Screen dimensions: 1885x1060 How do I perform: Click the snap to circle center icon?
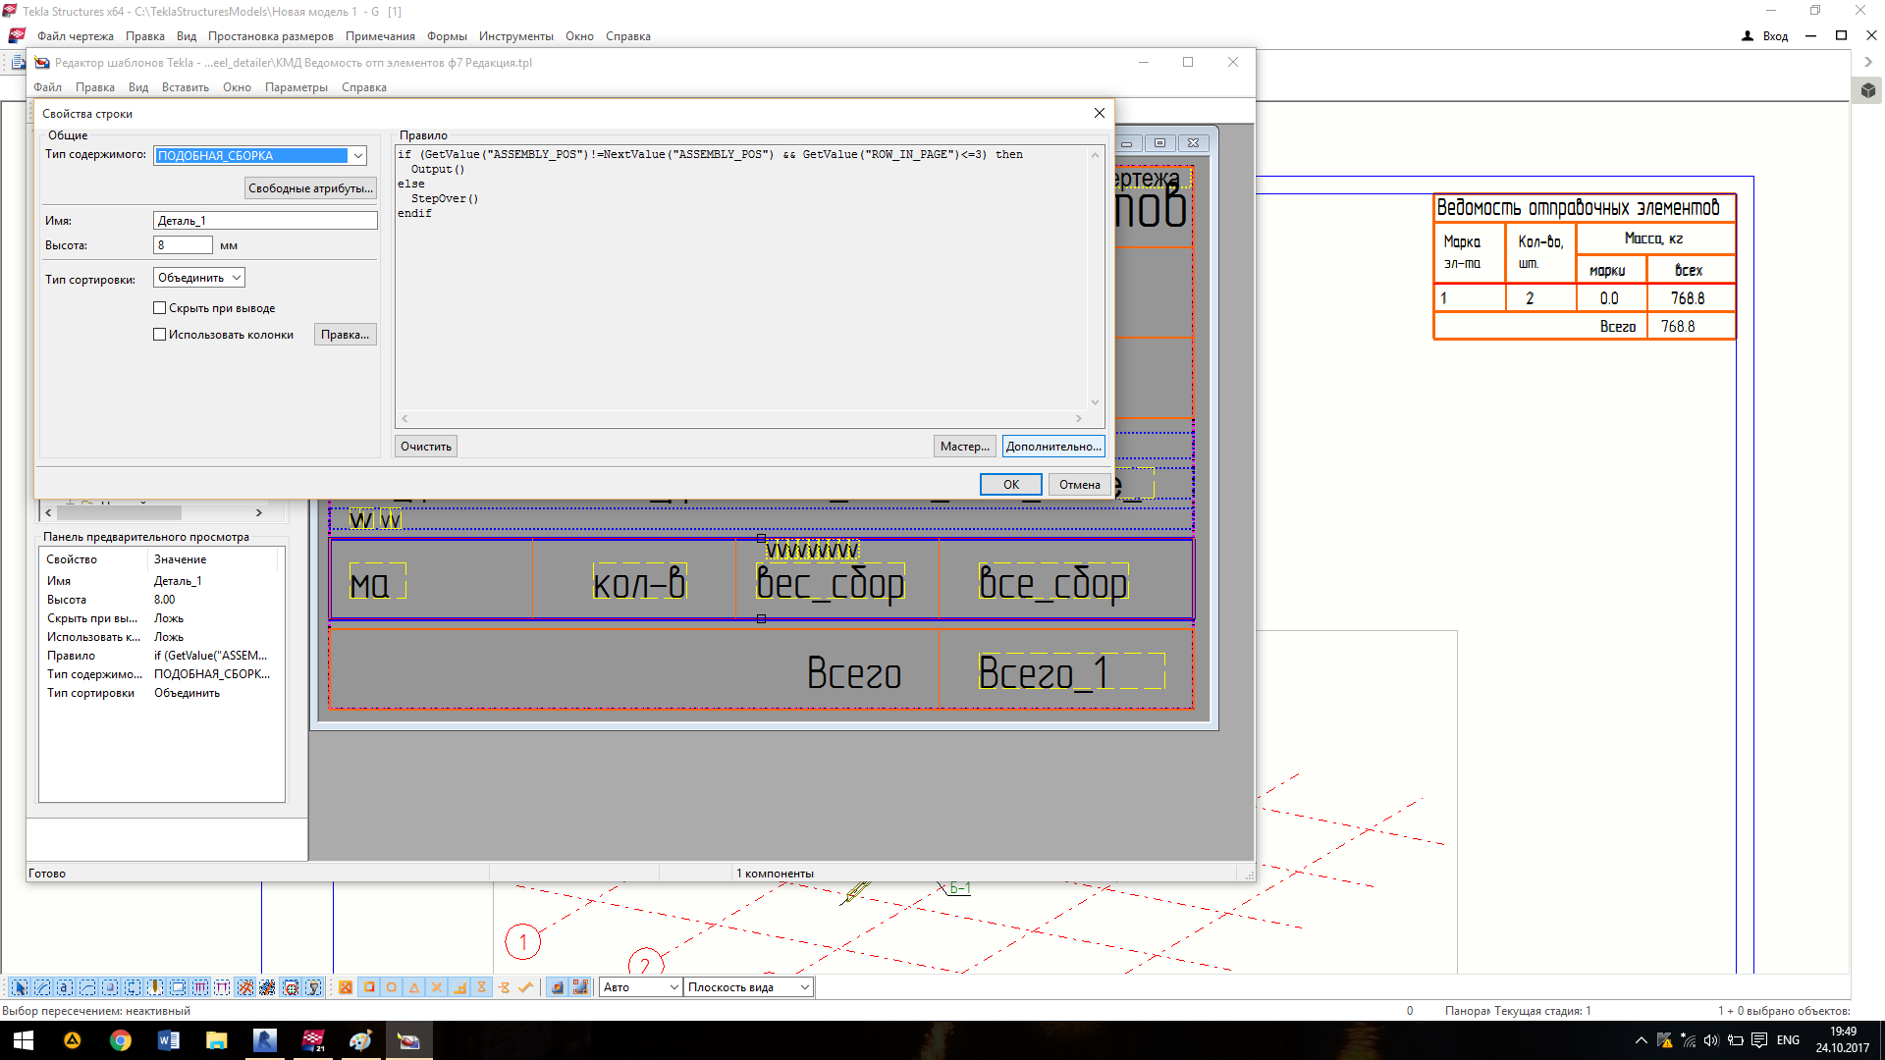coord(392,987)
